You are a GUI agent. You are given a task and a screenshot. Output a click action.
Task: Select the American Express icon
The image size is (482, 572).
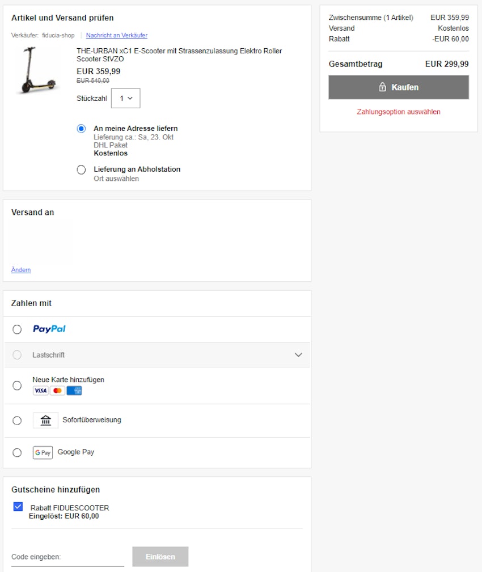74,391
